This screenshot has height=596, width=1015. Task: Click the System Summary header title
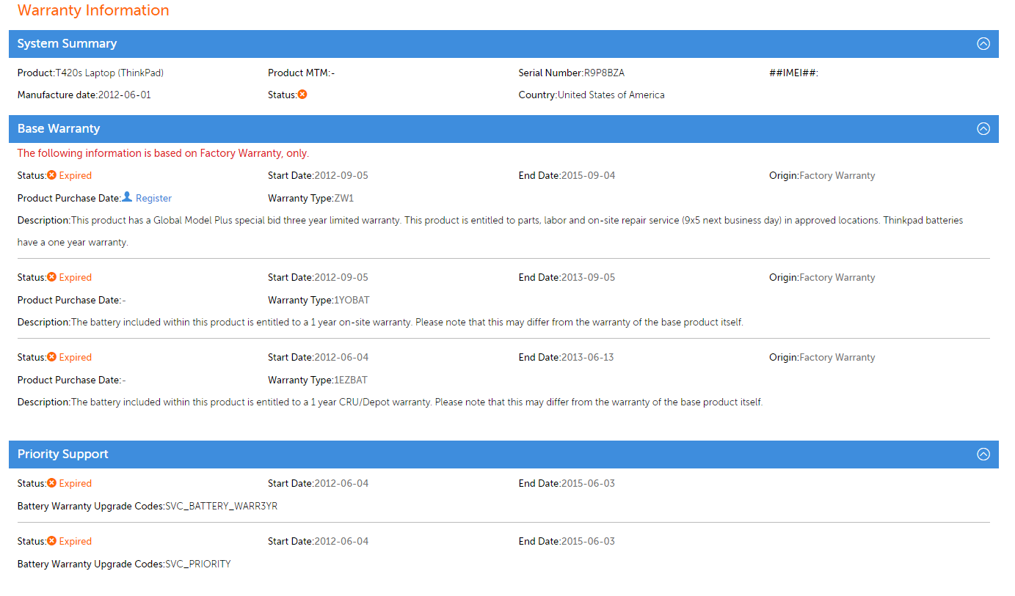point(67,44)
